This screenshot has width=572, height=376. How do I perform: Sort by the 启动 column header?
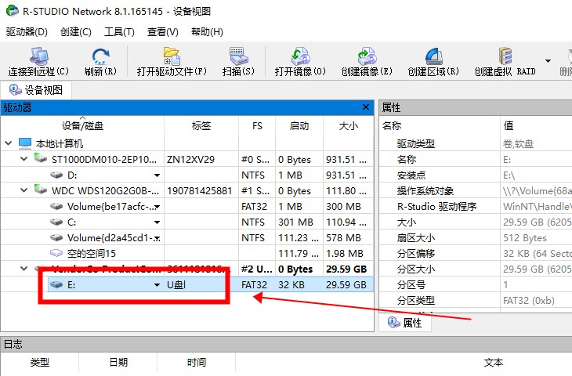tap(299, 126)
